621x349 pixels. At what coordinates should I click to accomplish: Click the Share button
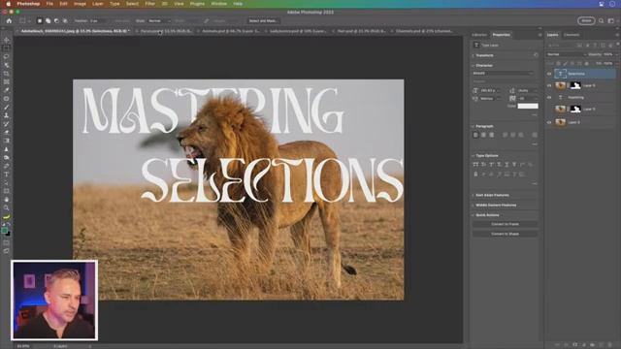586,20
